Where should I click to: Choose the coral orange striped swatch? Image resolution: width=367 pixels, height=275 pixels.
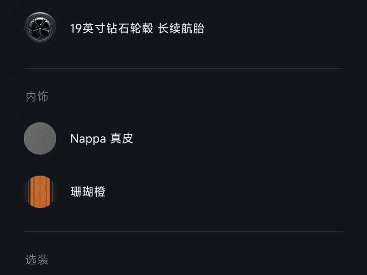click(x=40, y=191)
